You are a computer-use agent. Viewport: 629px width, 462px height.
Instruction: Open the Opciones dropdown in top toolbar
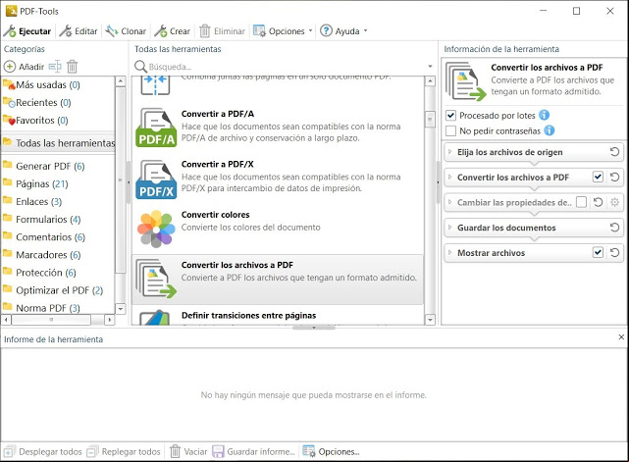tap(283, 30)
